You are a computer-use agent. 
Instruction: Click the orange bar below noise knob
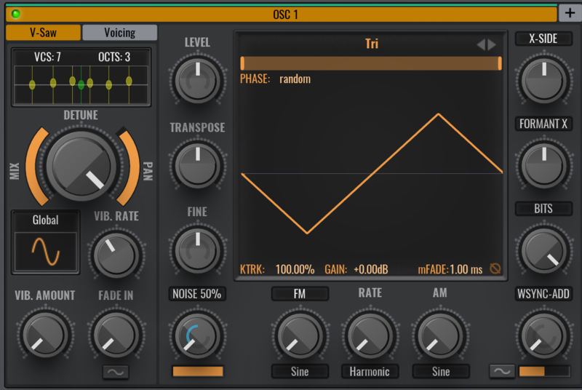198,371
